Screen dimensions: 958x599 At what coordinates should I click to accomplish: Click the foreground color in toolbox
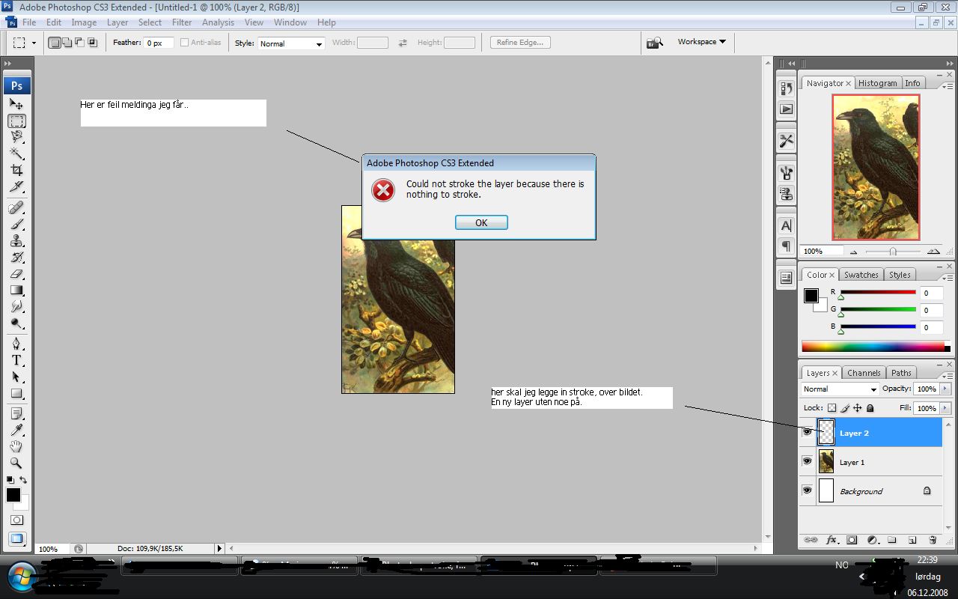[13, 495]
